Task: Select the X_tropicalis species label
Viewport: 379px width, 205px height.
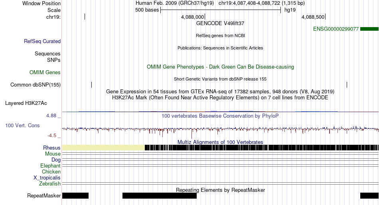Action: (x=47, y=178)
